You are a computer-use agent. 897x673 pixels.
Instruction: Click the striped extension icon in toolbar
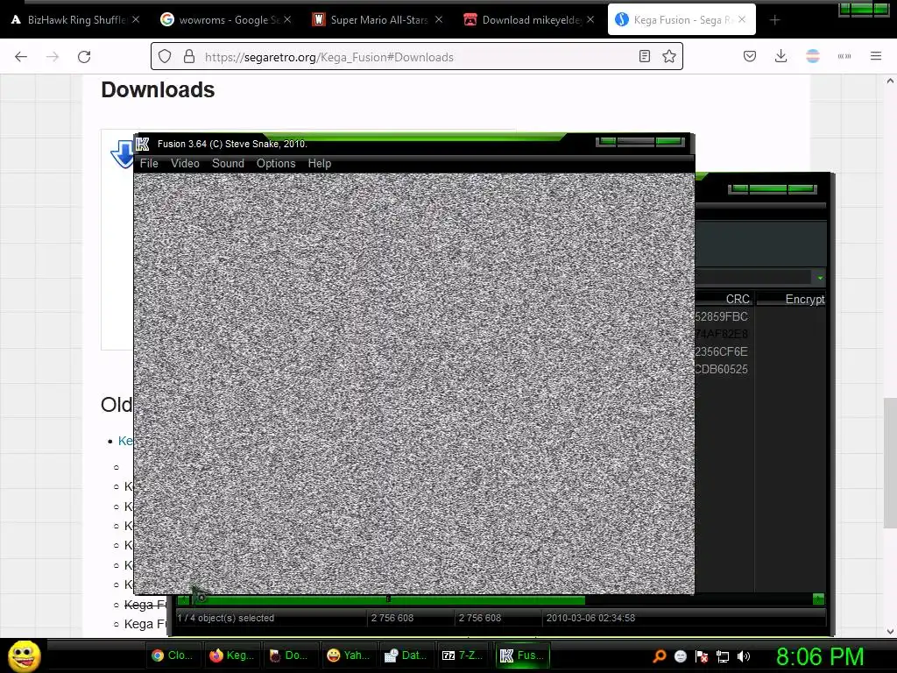click(x=813, y=56)
